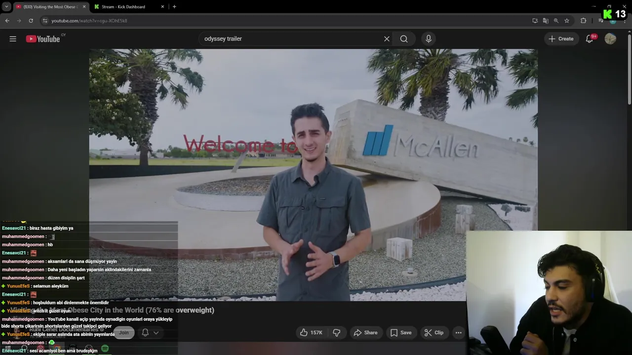Translate this page icon

point(545,21)
